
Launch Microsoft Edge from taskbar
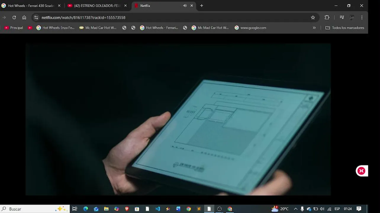(86, 209)
